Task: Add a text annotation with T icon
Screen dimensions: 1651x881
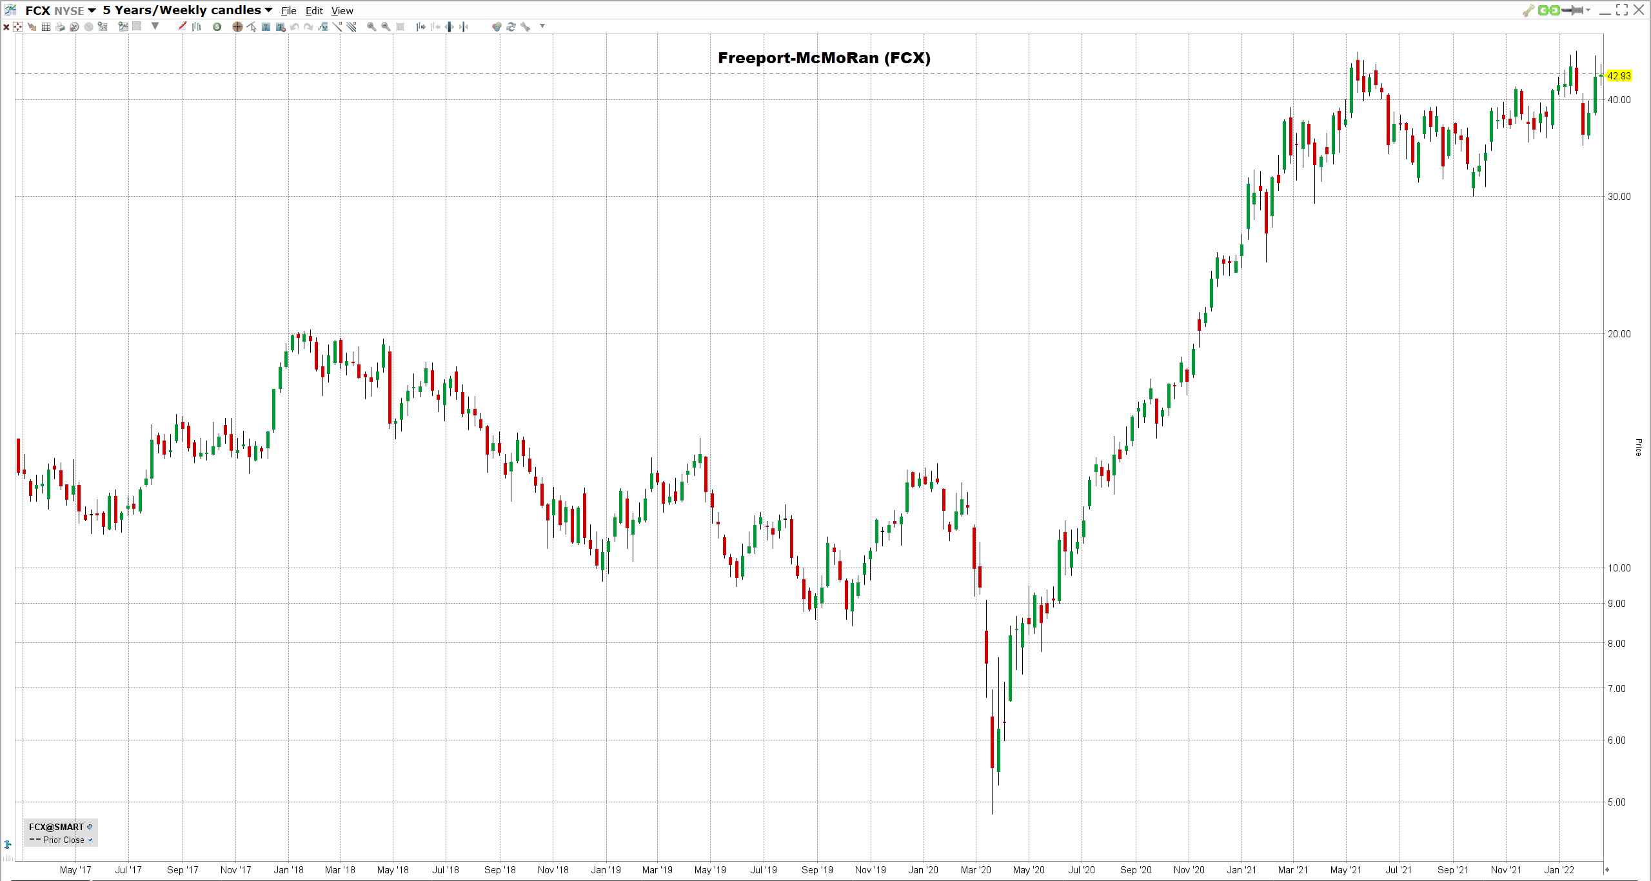Action: (266, 26)
